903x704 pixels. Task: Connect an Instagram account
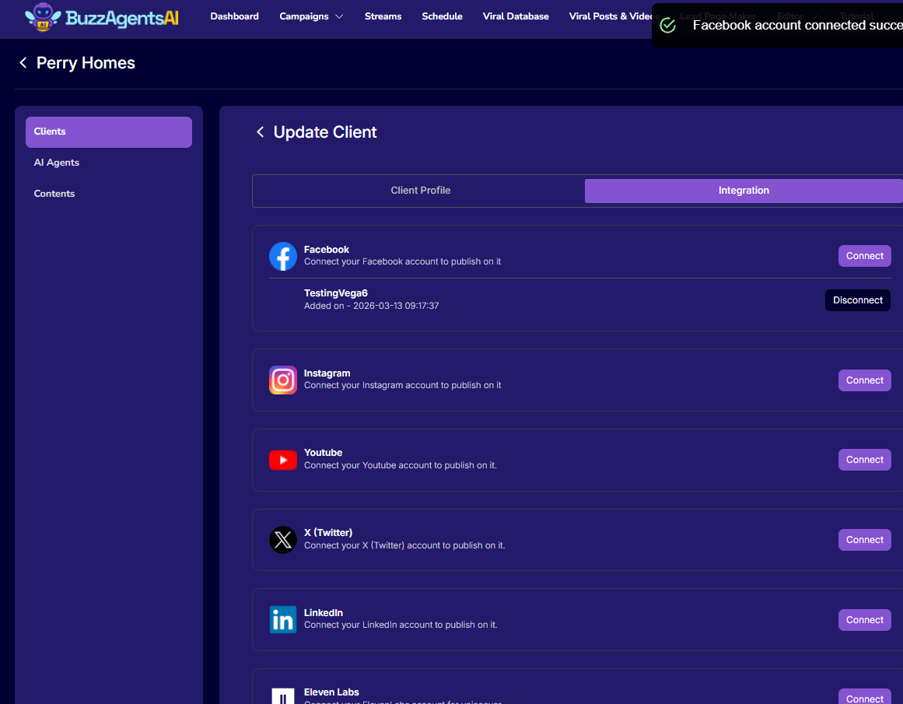pyautogui.click(x=864, y=380)
